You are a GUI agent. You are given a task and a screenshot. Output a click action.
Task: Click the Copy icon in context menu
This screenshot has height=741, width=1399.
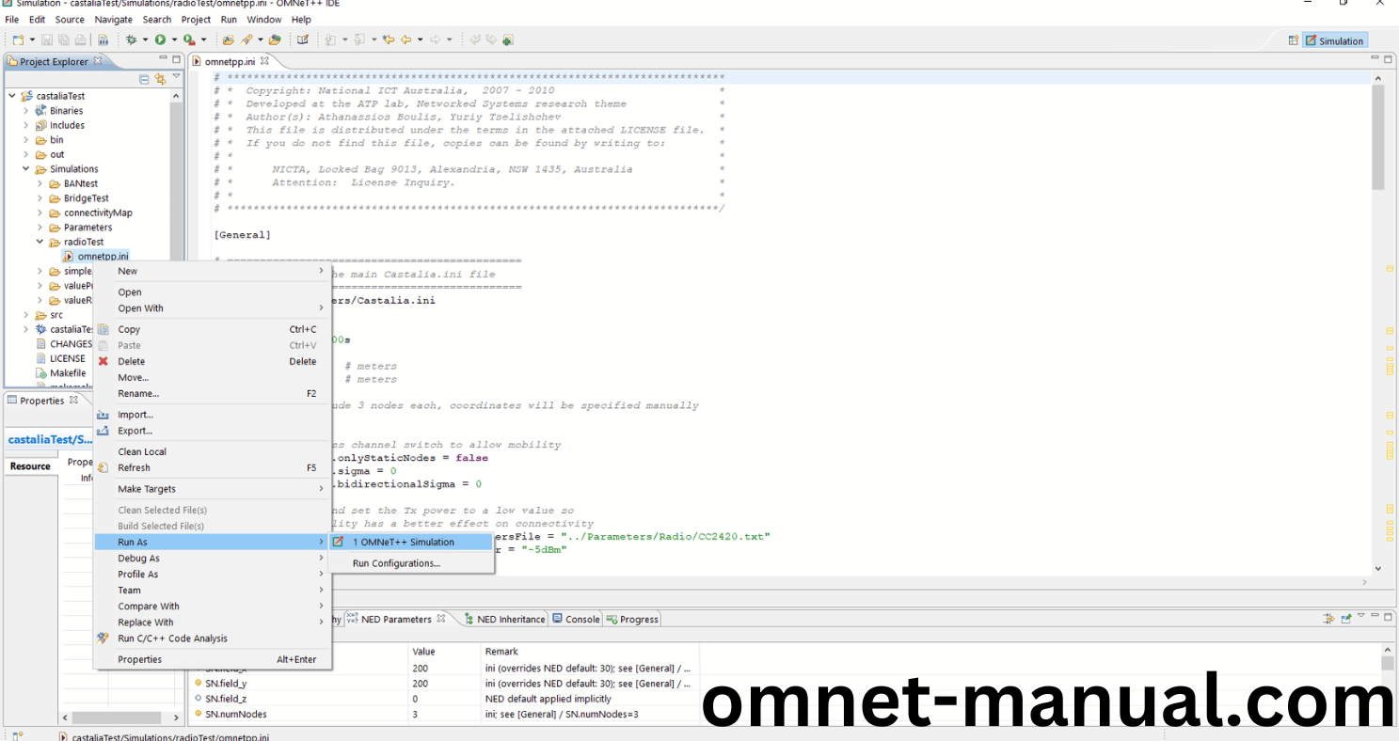[x=103, y=329]
